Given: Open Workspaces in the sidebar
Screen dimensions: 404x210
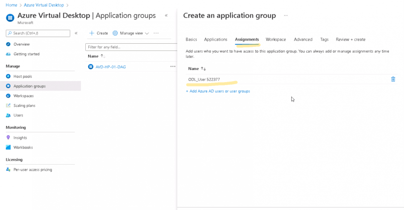Looking at the screenshot, I should coord(23,96).
